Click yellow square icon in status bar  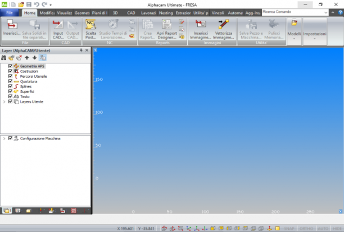click(278, 229)
